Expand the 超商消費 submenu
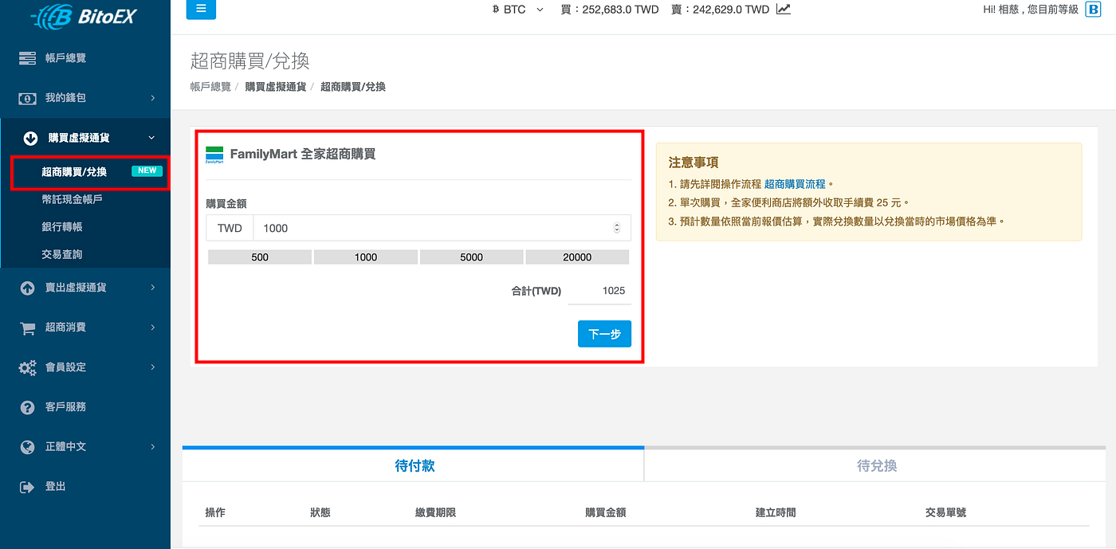 (152, 327)
